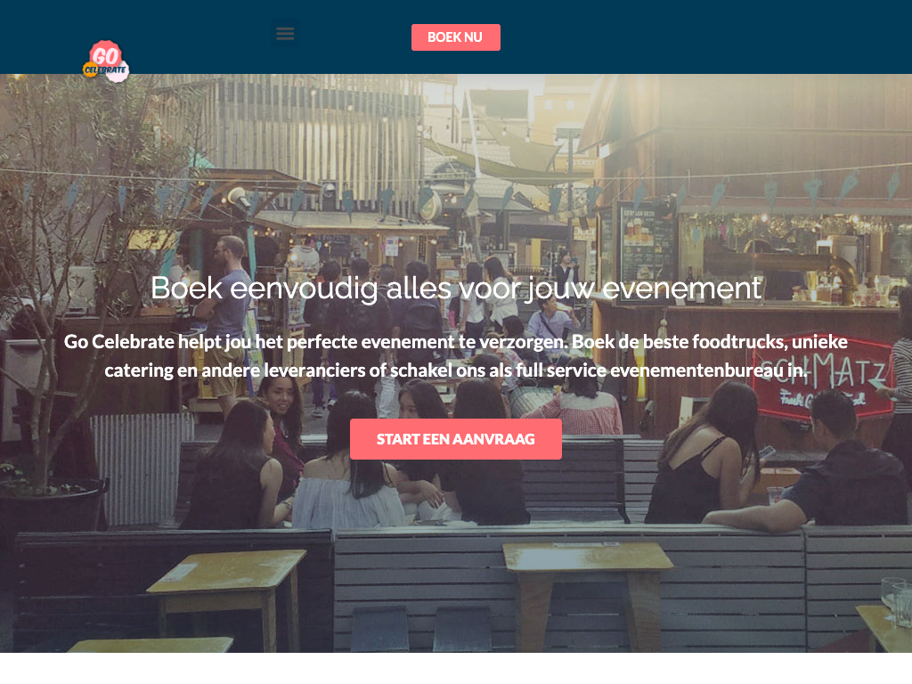
Task: Click the Go Celebrate description paragraph
Action: click(x=456, y=355)
